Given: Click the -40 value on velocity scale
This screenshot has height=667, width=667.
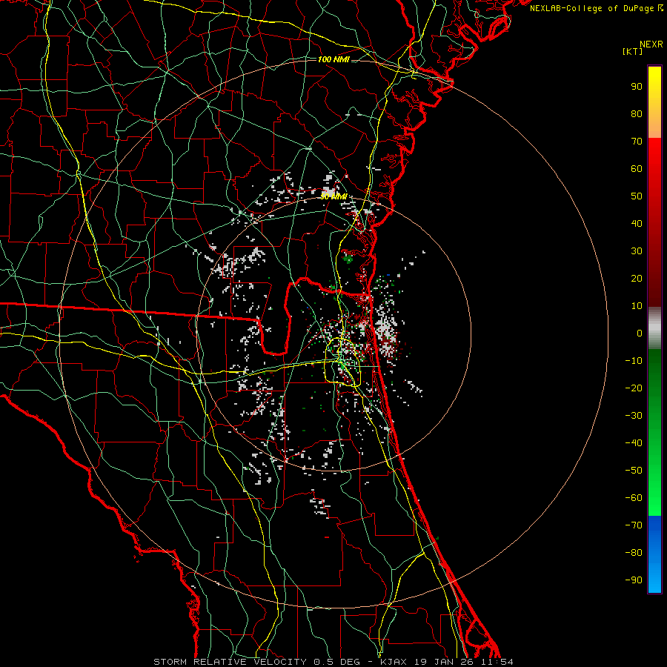Looking at the screenshot, I should 634,443.
